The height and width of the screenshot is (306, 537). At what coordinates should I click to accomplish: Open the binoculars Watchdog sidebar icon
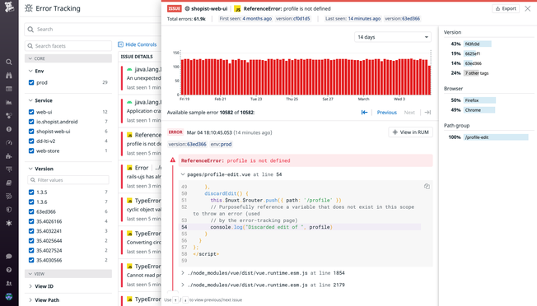click(x=9, y=75)
